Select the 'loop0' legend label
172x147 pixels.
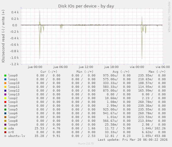coord(13,76)
